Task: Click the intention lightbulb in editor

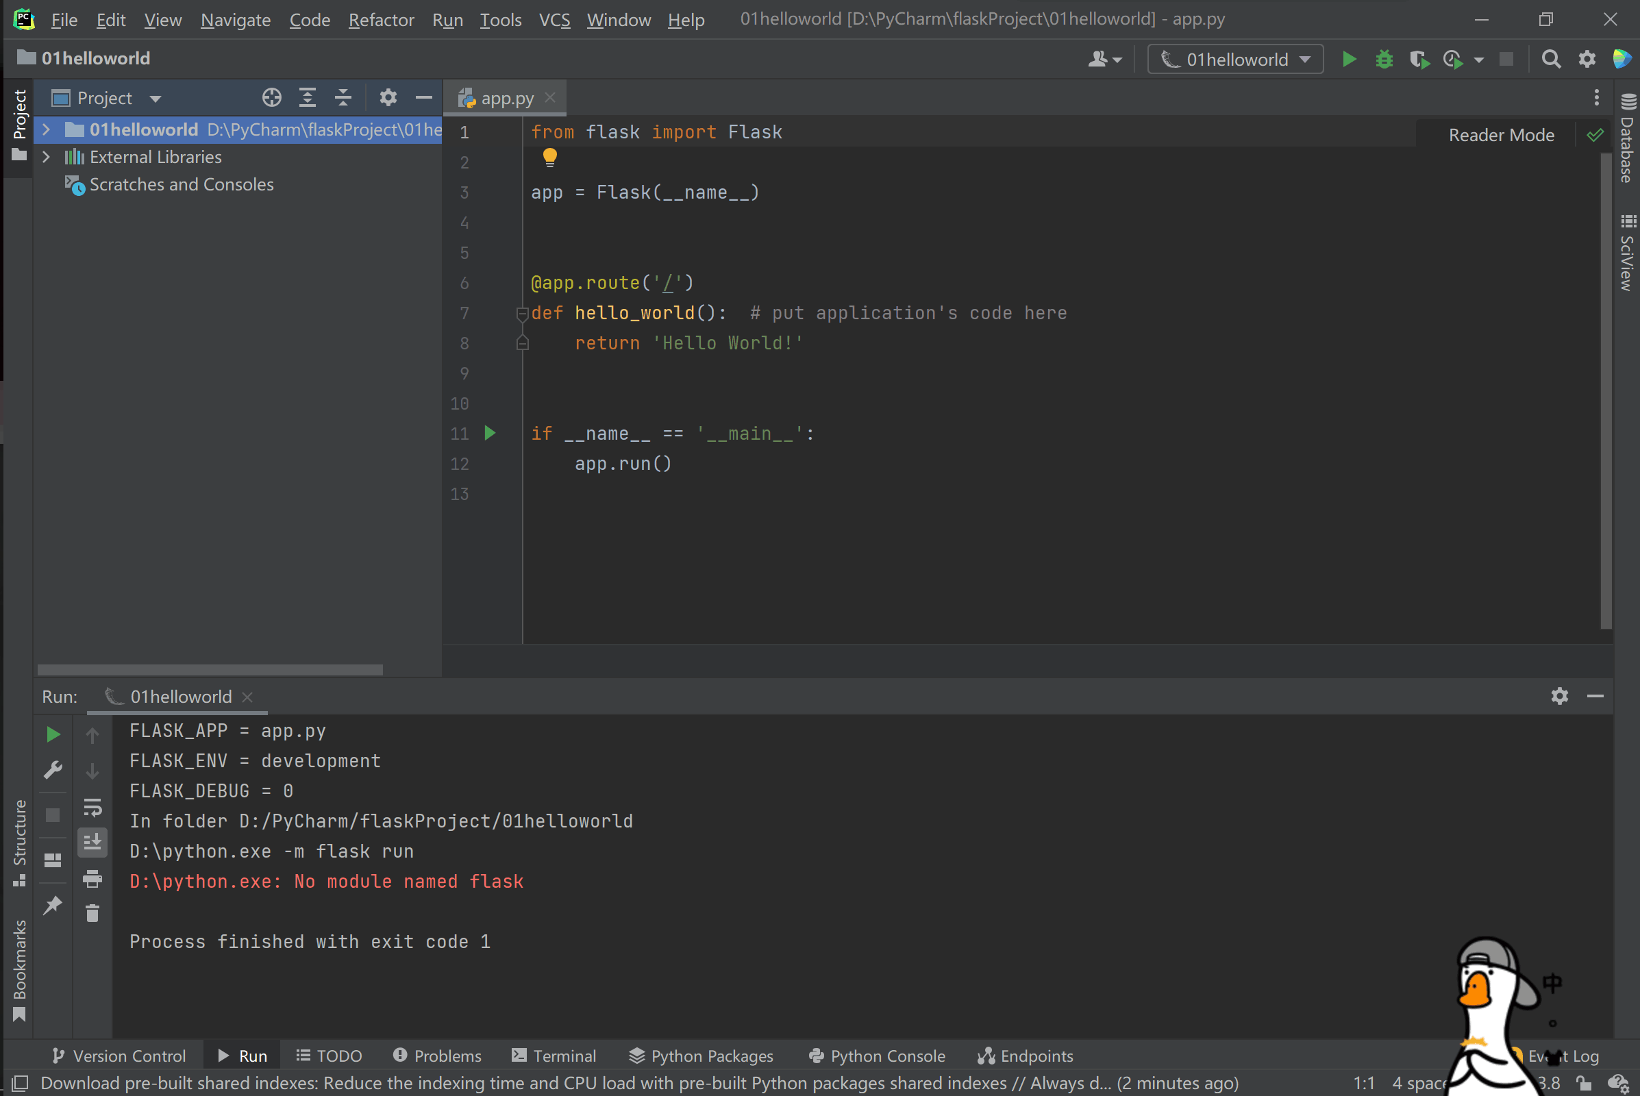Action: (549, 158)
